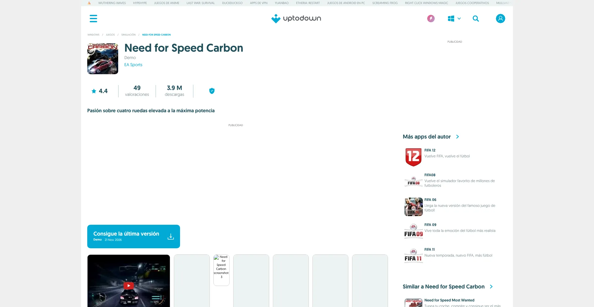Click the Uptodown logo
Screen dimensions: 594x307
click(296, 19)
